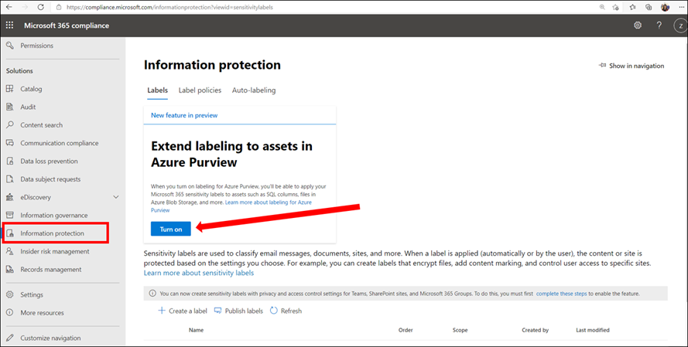Open Settings in the left navigation
The image size is (688, 347).
coord(32,294)
